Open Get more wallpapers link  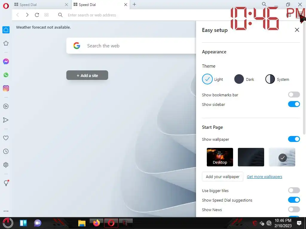coord(264,177)
